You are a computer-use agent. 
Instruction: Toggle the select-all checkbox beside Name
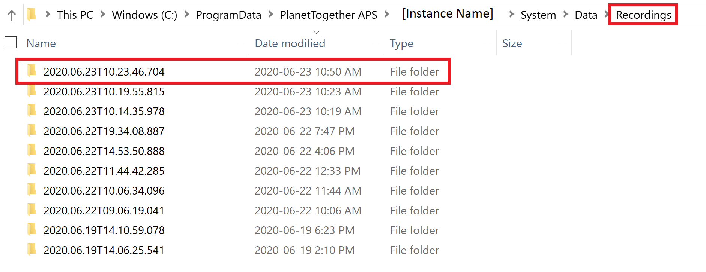coord(11,42)
